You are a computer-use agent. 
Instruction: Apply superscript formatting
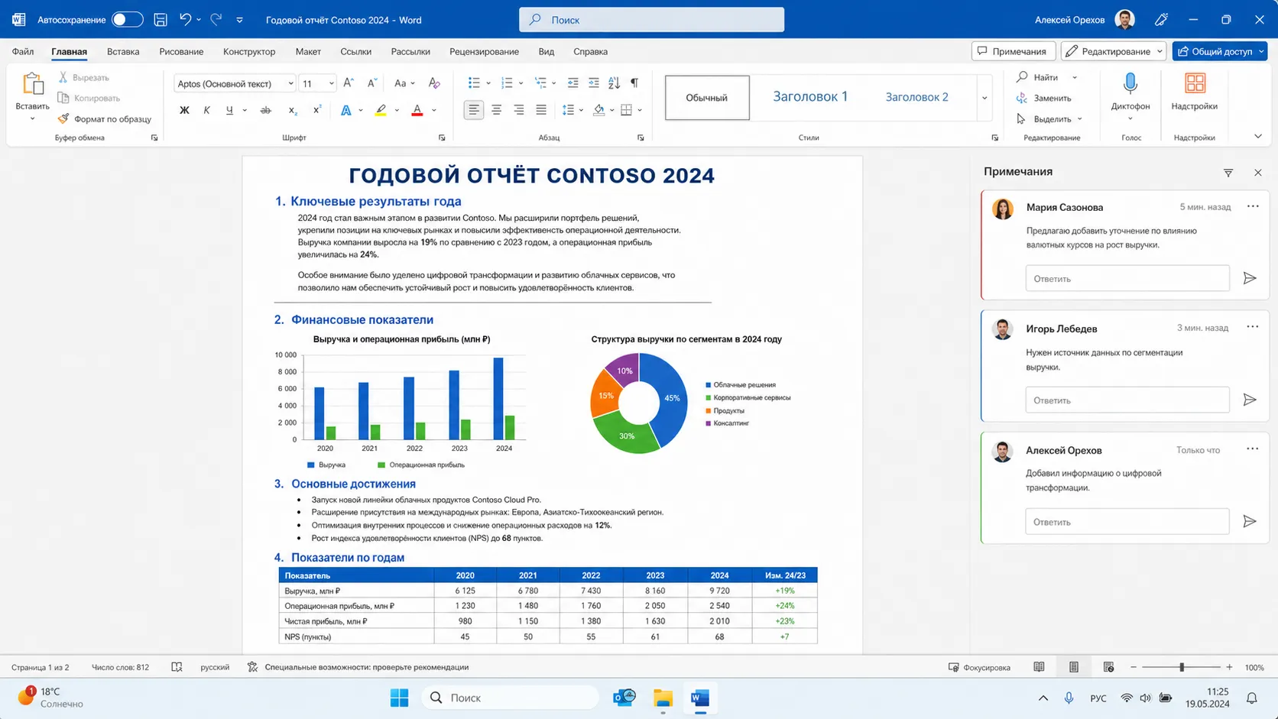(x=316, y=110)
